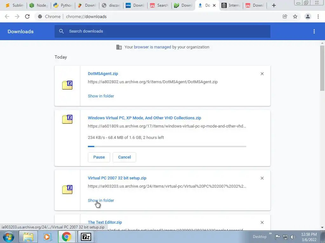The height and width of the screenshot is (243, 325).
Task: Click the magnifier icon in search downloads
Action: click(61, 31)
